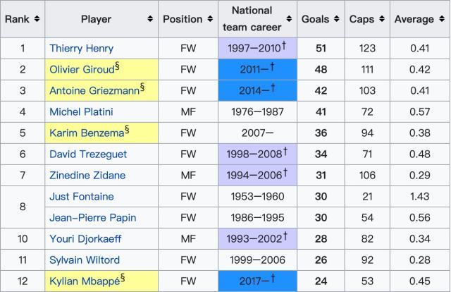This screenshot has height=292, width=451.
Task: Click sort arrows in Player header
Action: (150, 20)
